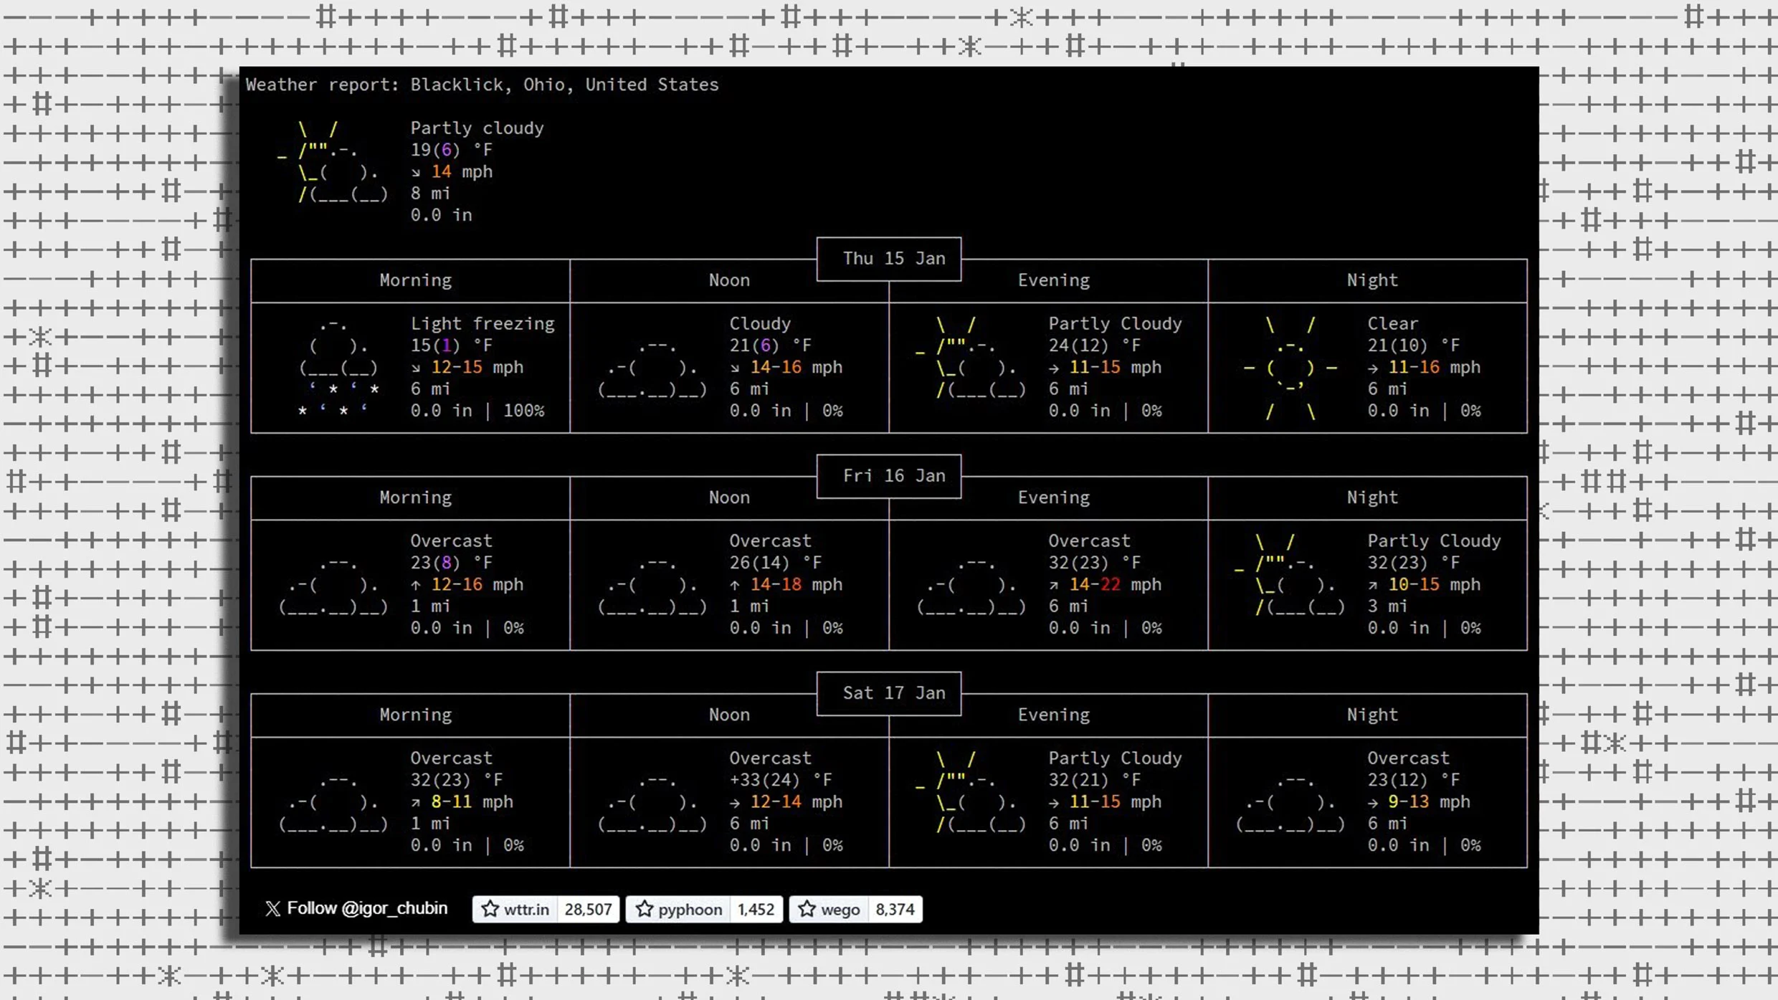Image resolution: width=1778 pixels, height=1000 pixels.
Task: Select the Sat 17 Jan date header
Action: tap(893, 693)
